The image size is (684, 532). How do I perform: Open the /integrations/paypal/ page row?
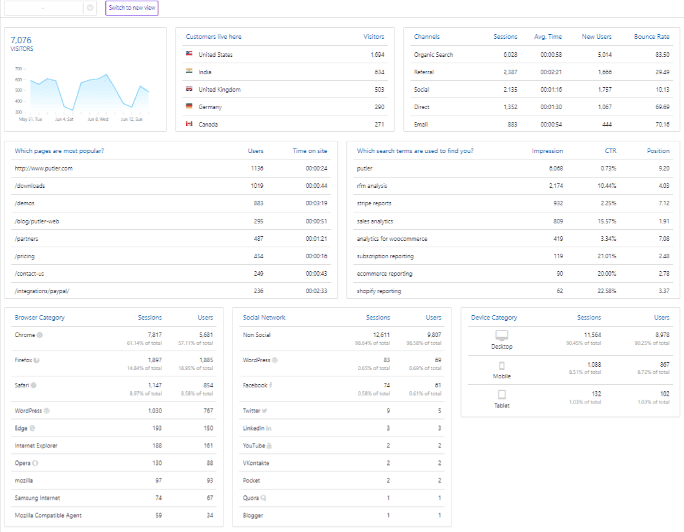171,291
